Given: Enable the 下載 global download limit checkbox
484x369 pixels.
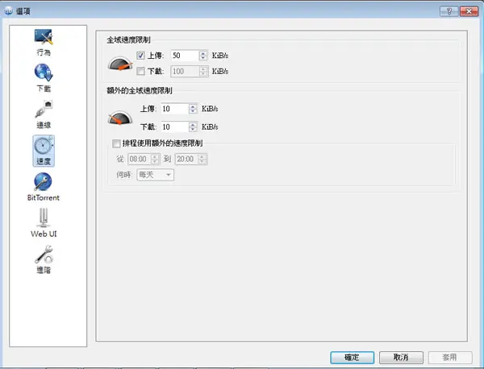Looking at the screenshot, I should coord(140,71).
